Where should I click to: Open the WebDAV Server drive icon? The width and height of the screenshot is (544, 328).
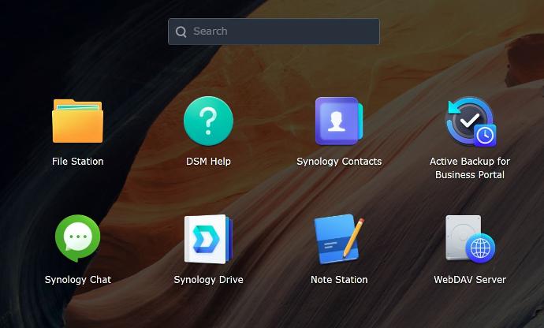(x=471, y=239)
